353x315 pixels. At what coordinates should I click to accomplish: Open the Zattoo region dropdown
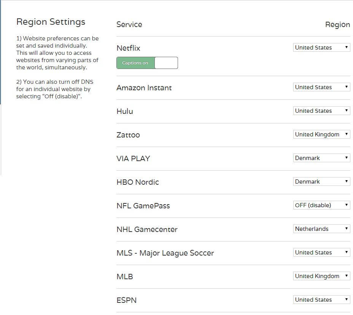[x=321, y=134]
